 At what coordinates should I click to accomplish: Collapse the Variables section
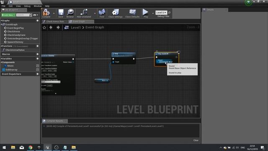pyautogui.click(x=1, y=59)
